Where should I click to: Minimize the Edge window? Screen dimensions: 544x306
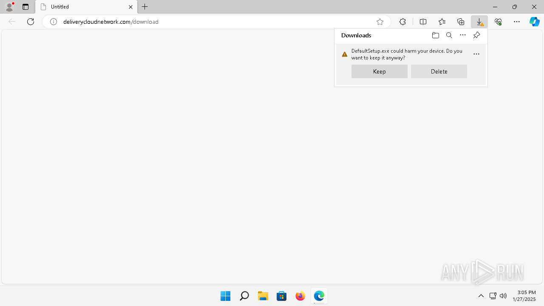point(495,7)
